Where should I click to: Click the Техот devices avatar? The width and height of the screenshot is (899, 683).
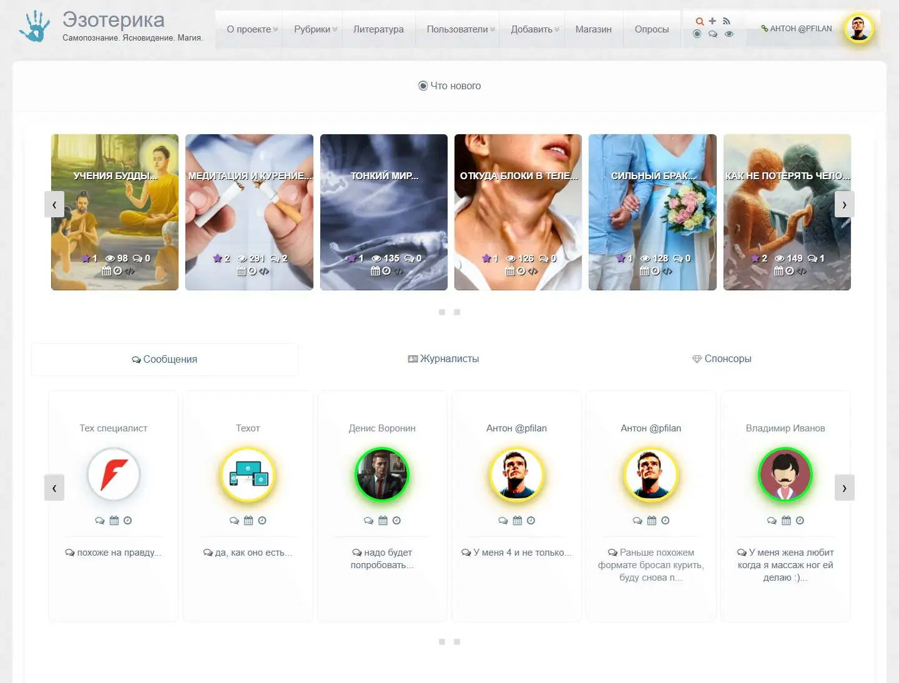[248, 475]
